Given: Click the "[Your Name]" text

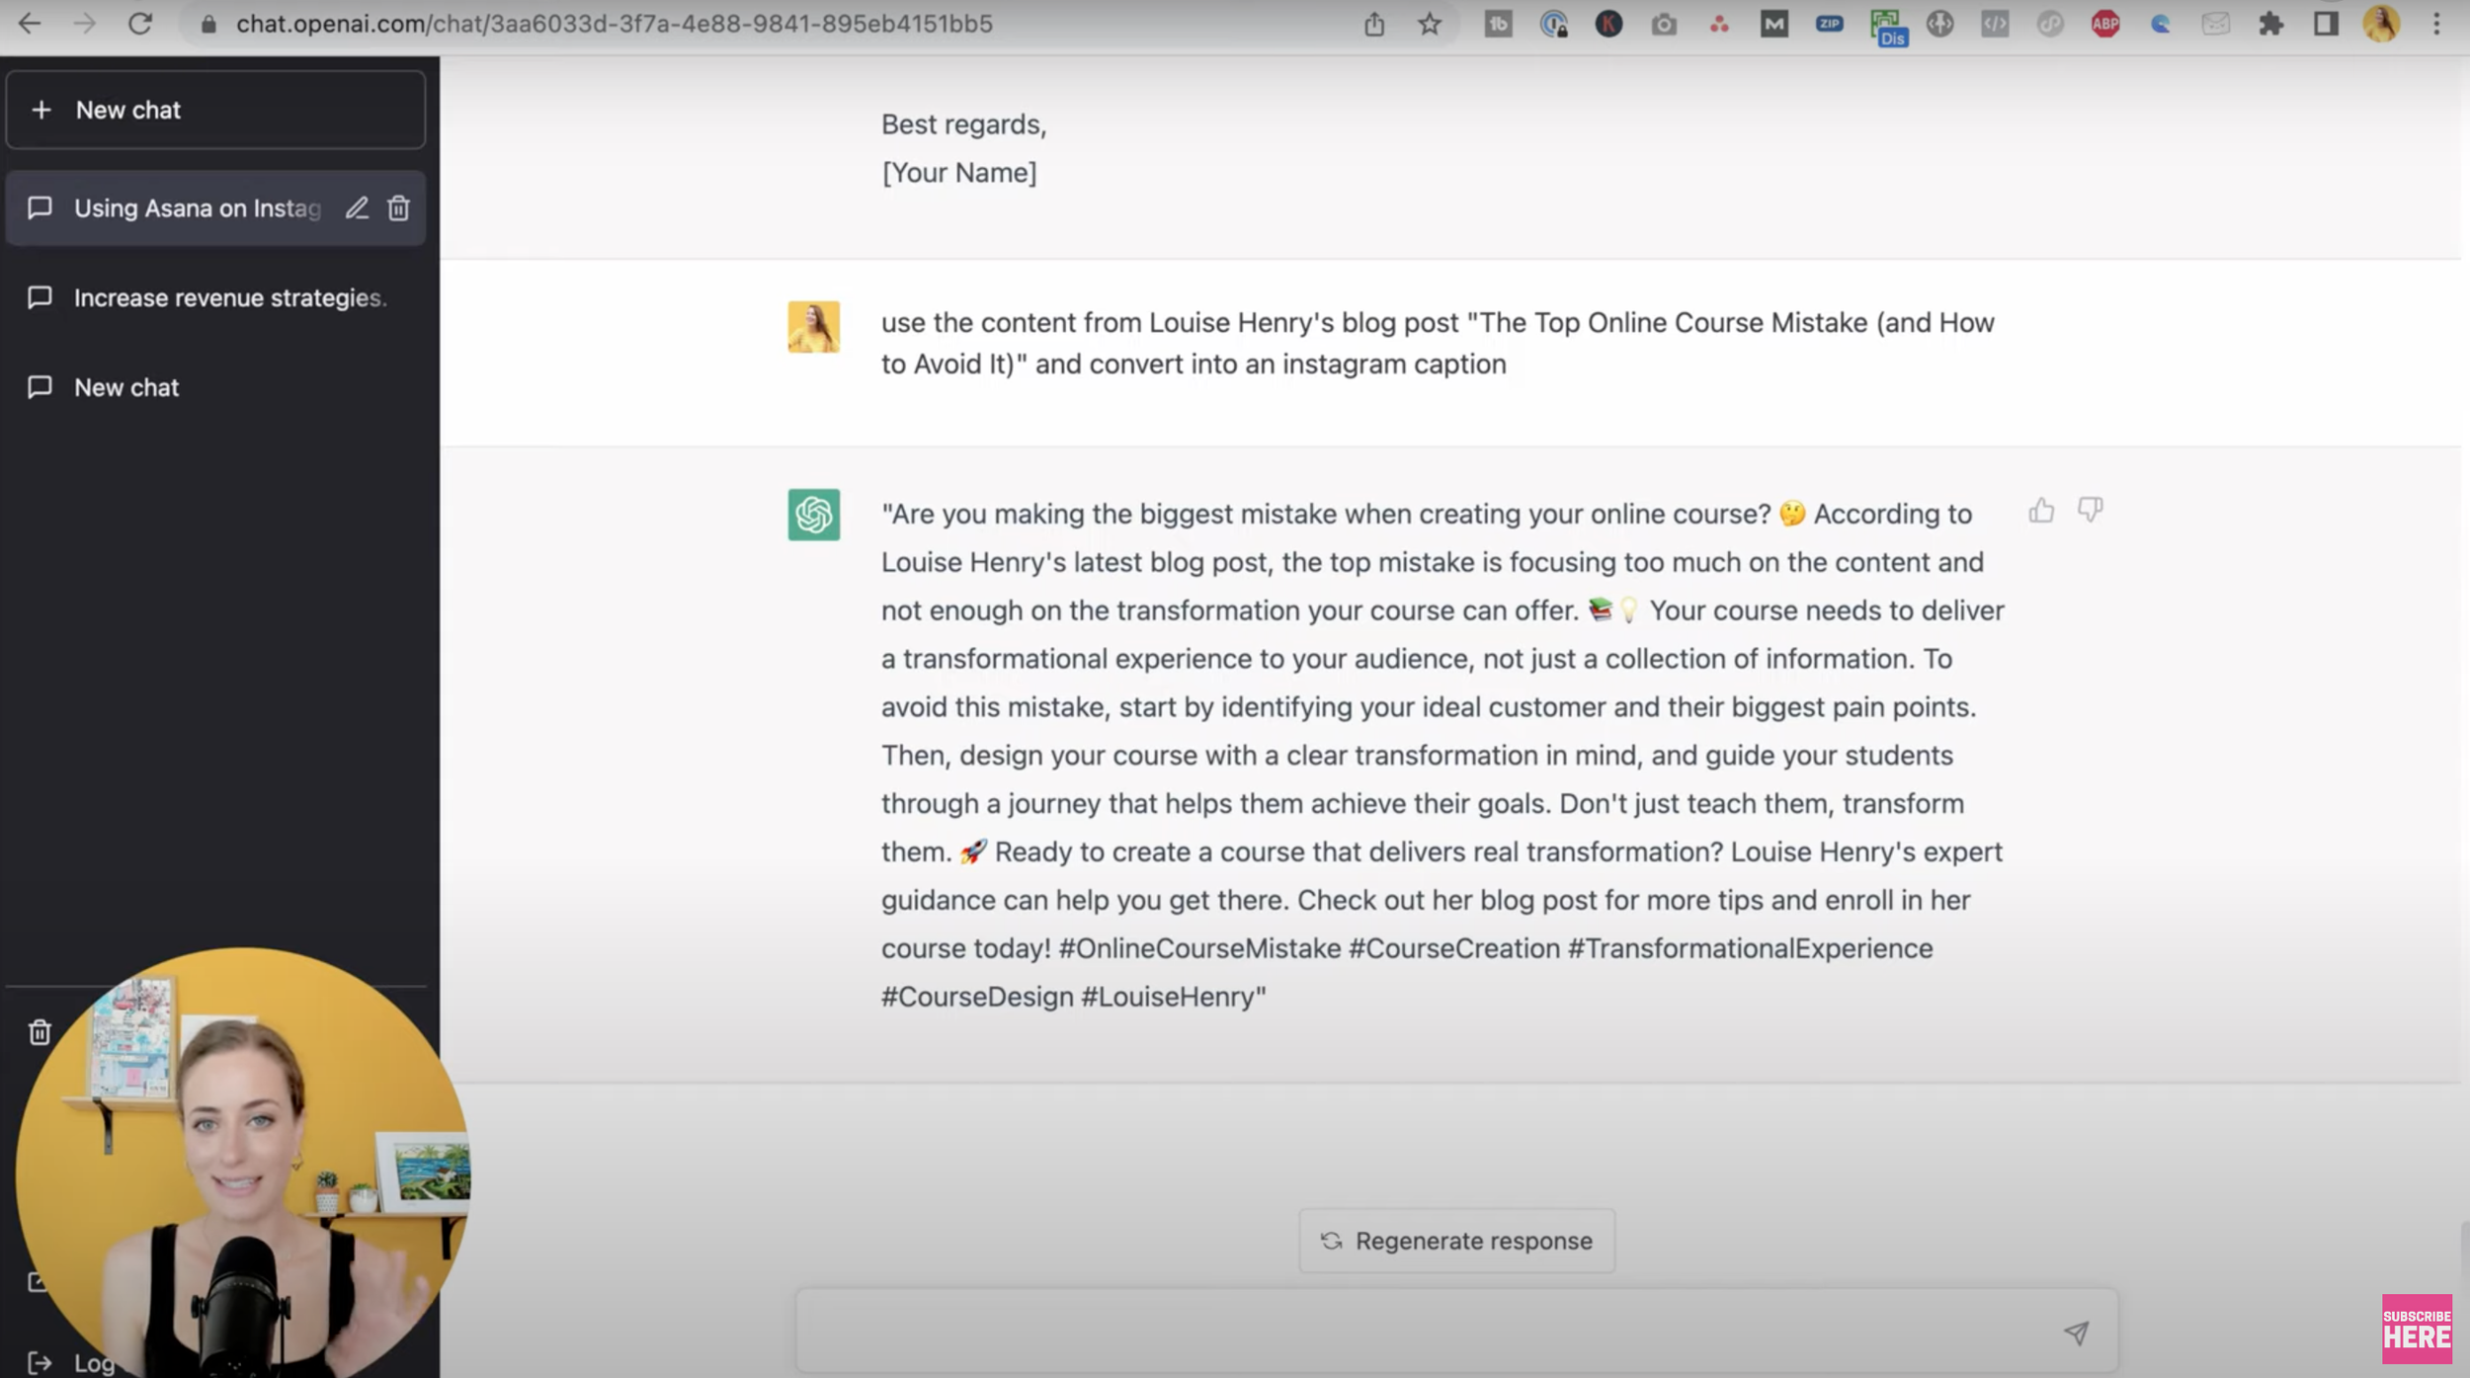Looking at the screenshot, I should pos(958,173).
